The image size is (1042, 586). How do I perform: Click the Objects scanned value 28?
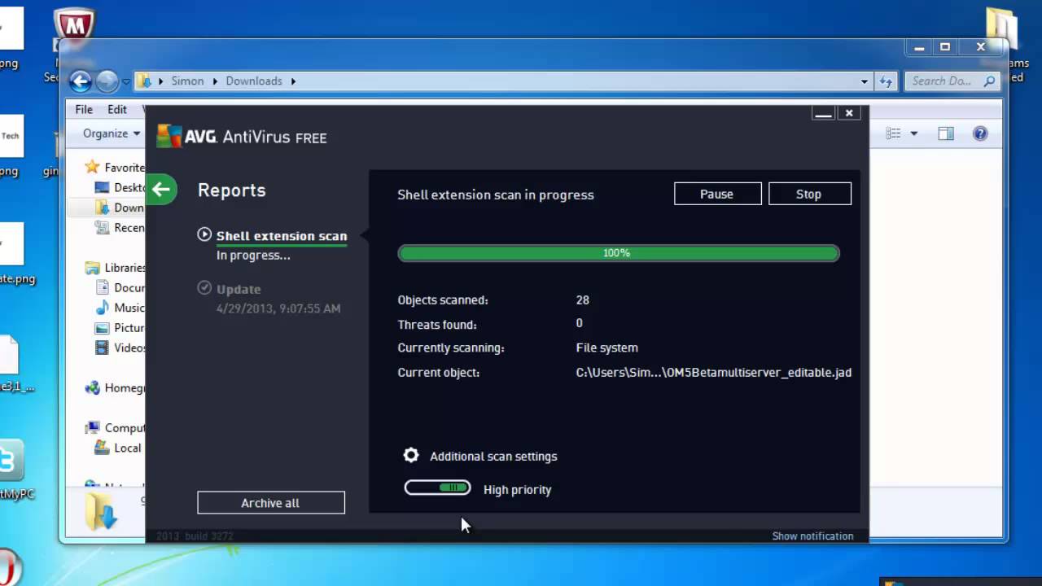(582, 300)
